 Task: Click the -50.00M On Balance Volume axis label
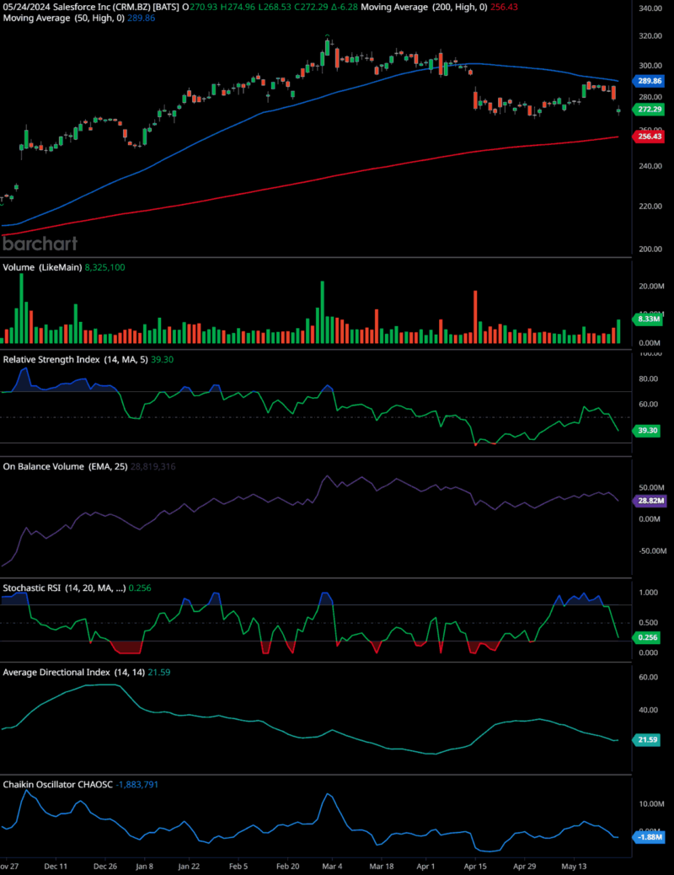click(x=653, y=550)
